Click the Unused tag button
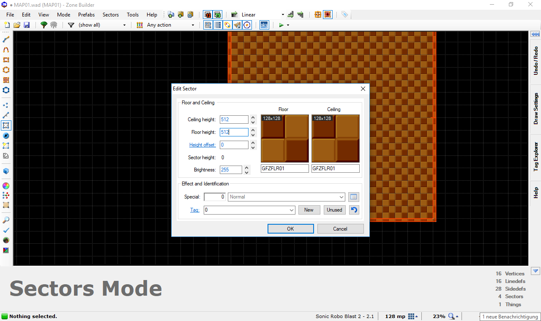Viewport: 541px width, 321px height. coord(334,210)
